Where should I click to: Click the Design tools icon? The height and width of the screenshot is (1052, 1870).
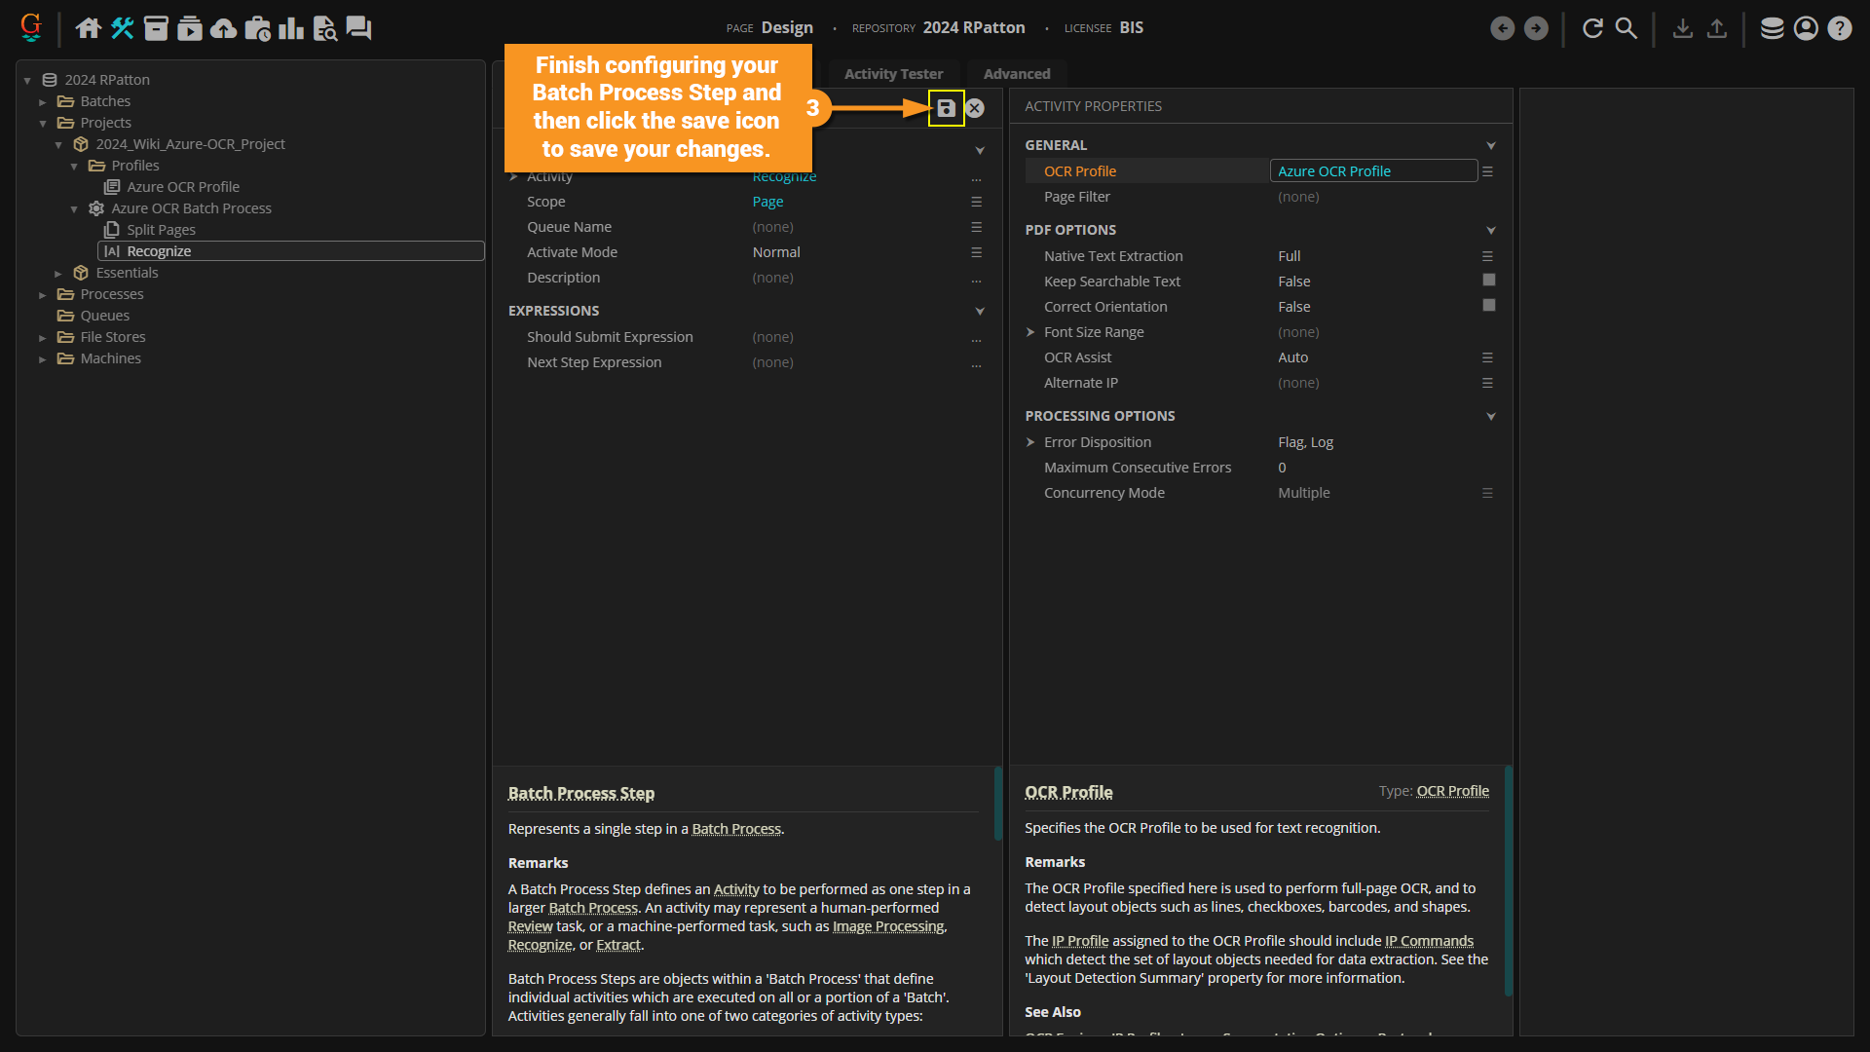122,28
